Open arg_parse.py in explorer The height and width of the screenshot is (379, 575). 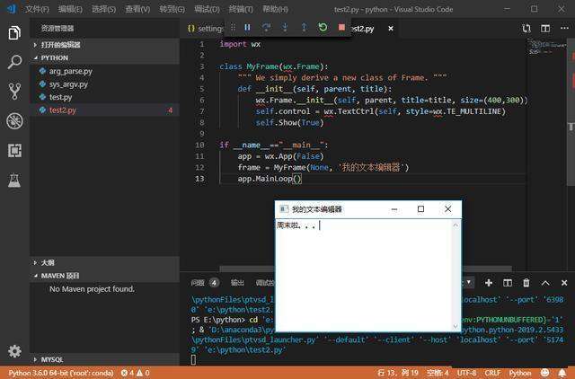[105, 71]
